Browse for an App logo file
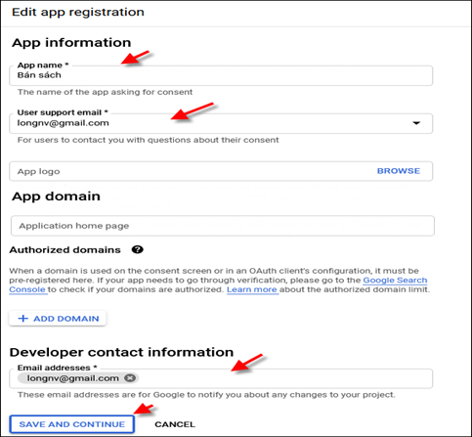Viewport: 472px width, 437px height. [x=399, y=171]
